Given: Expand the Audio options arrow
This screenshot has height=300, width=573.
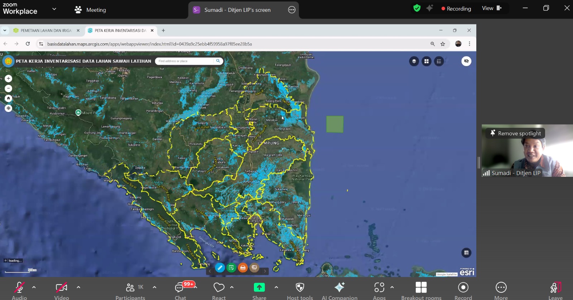Looking at the screenshot, I should pyautogui.click(x=34, y=287).
